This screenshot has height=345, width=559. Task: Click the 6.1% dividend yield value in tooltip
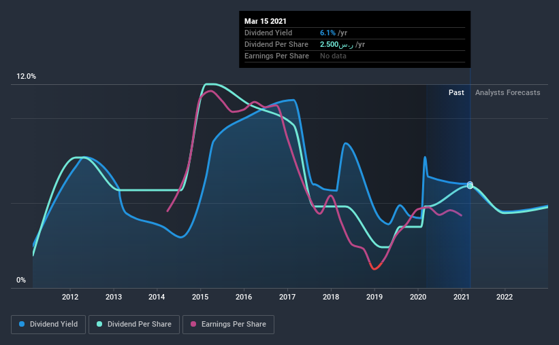coord(328,33)
